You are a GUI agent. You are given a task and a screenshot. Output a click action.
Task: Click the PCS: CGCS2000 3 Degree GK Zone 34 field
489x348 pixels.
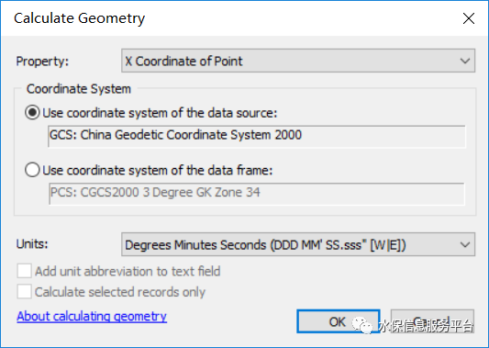point(256,194)
